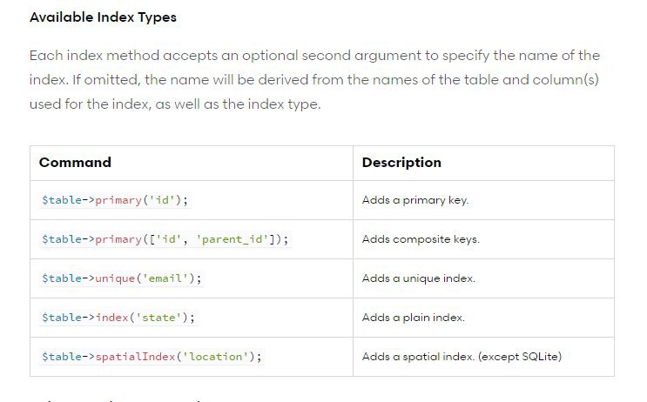Click the composite primary key code with parent_id
The image size is (647, 402).
click(165, 239)
